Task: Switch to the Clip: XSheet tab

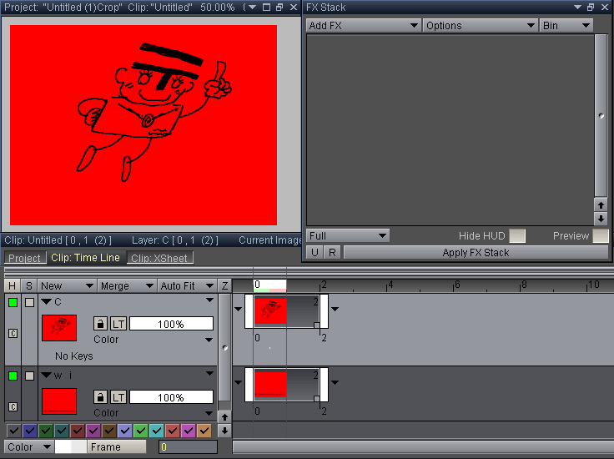Action: pyautogui.click(x=159, y=258)
